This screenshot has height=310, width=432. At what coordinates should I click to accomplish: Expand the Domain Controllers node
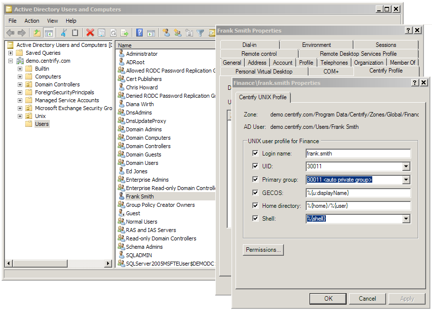tap(20, 84)
